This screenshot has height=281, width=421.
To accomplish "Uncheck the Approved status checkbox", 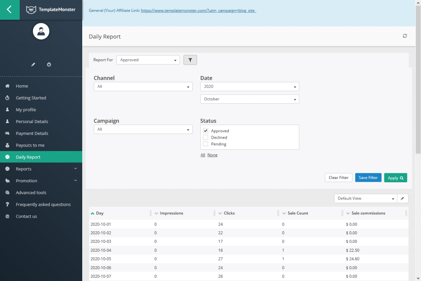I will pyautogui.click(x=206, y=131).
